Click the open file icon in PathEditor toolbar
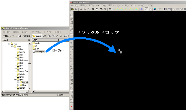Viewport: 186px width, 110px height. coord(72,9)
